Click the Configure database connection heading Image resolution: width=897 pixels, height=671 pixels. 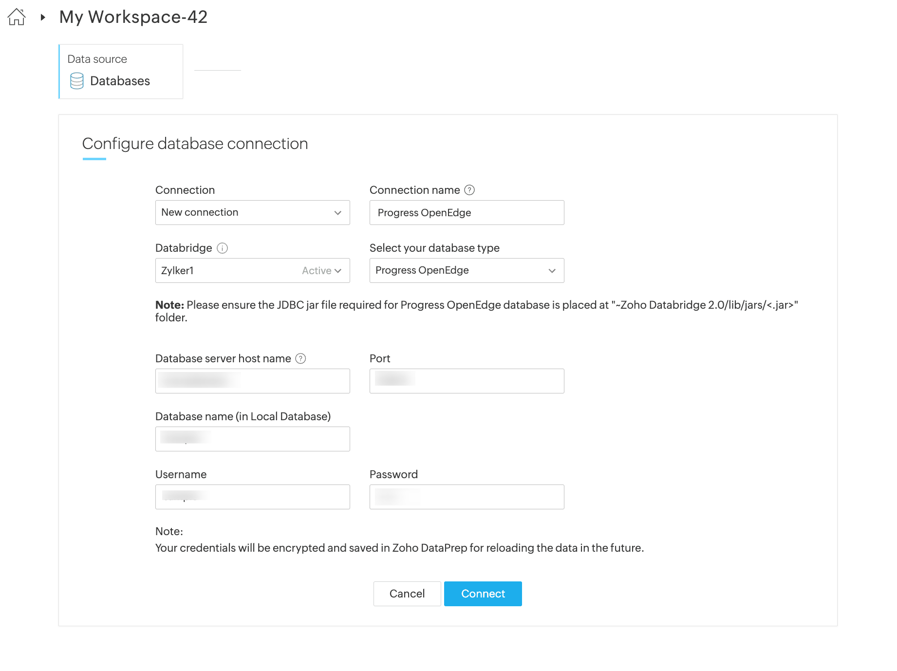coord(195,144)
